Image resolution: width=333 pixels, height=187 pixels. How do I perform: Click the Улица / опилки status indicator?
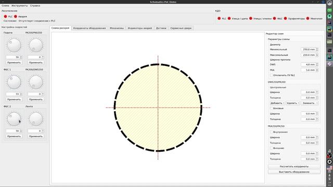pos(251,19)
